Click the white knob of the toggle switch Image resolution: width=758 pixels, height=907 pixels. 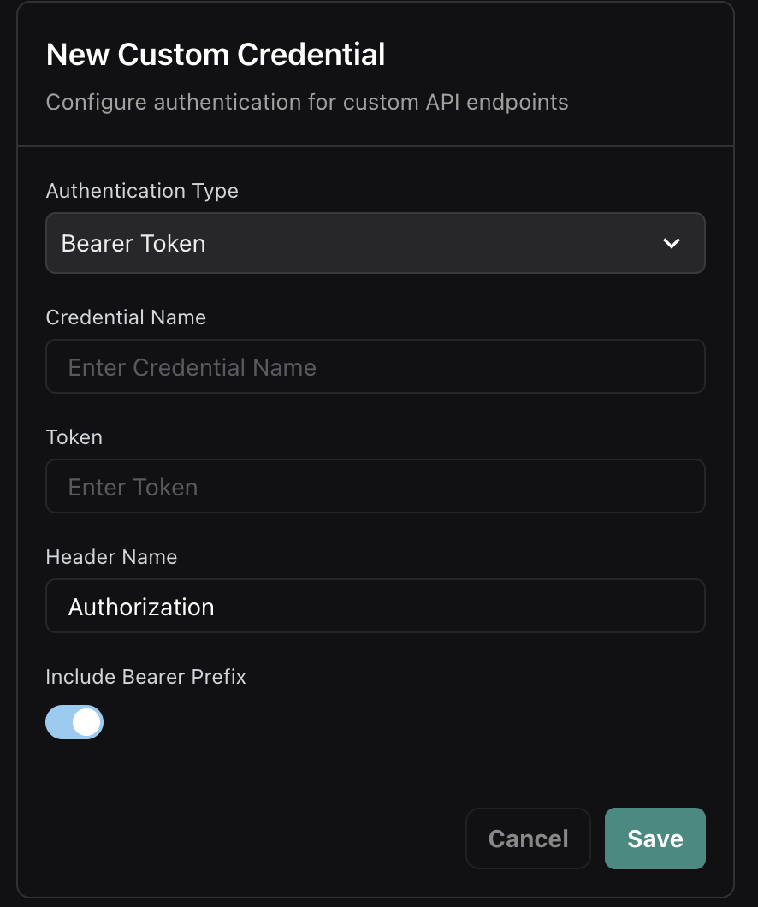86,722
